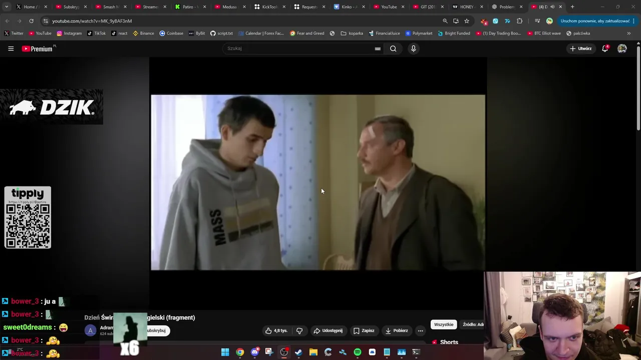Open the Coinbase bookmark
This screenshot has height=360, width=641.
tap(171, 33)
